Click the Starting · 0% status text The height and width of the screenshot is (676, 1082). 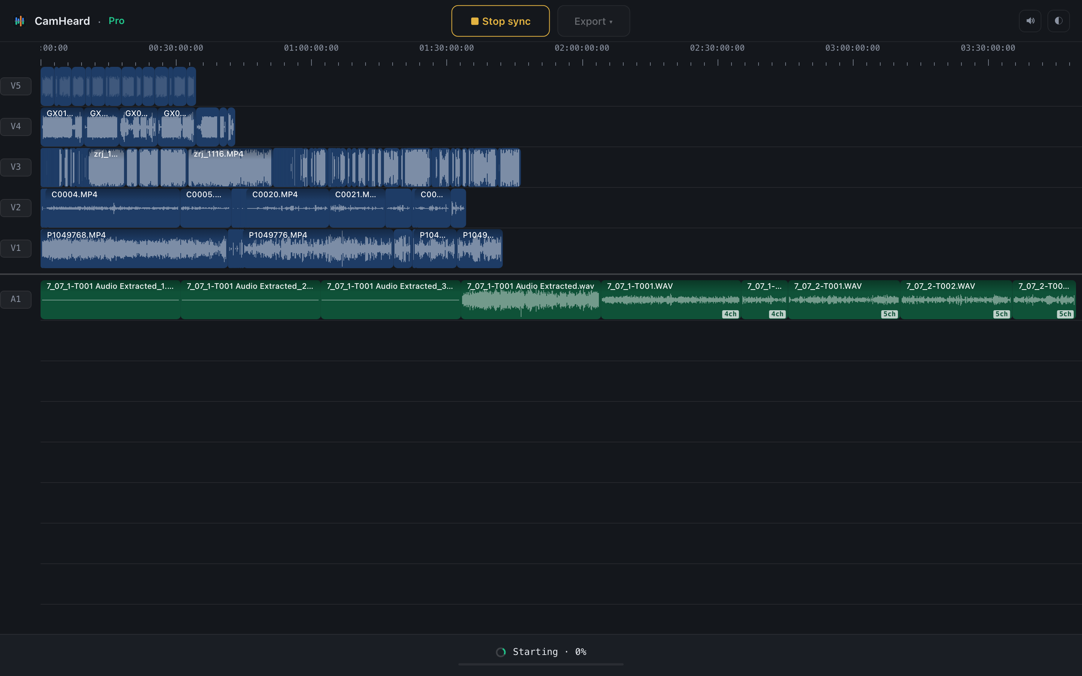(550, 652)
